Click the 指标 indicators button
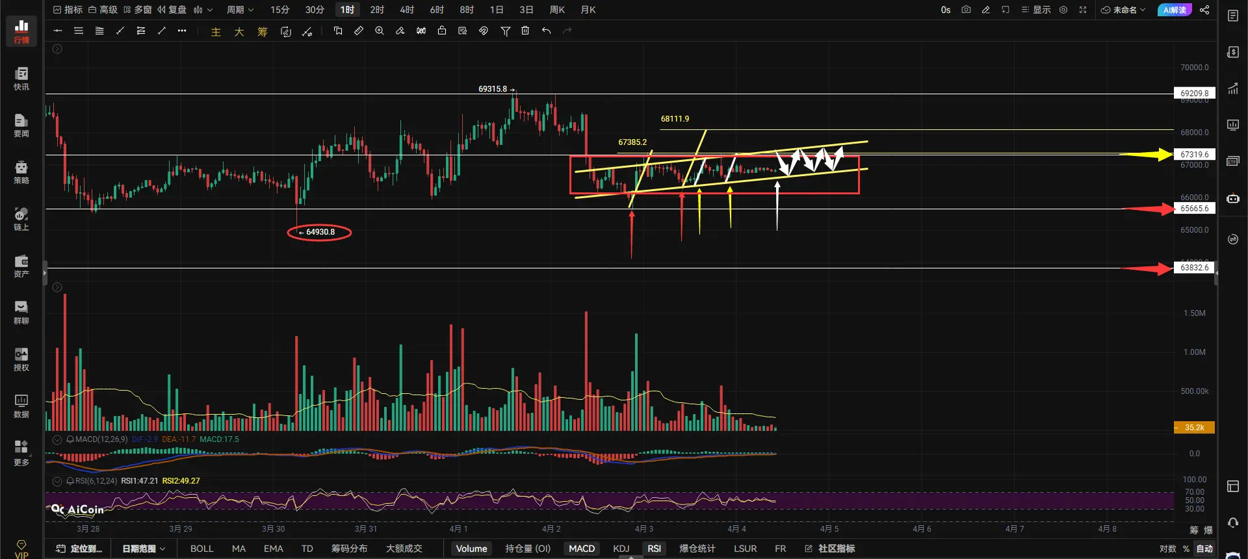Screen dimensions: 1248x559 click(x=68, y=10)
